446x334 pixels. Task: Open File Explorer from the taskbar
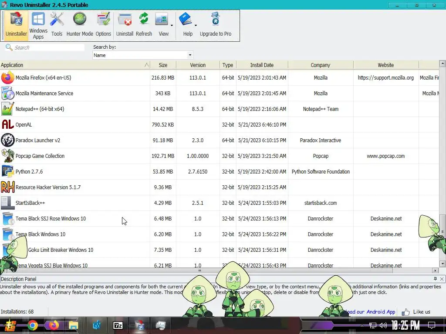click(x=73, y=325)
